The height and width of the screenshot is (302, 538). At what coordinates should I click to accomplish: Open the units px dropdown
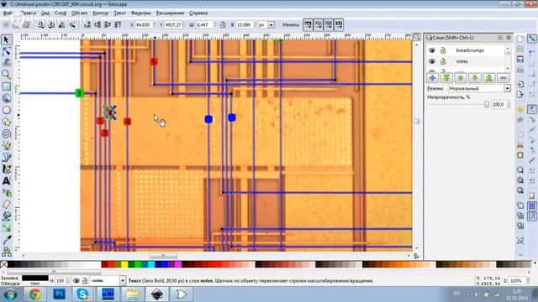click(x=271, y=24)
